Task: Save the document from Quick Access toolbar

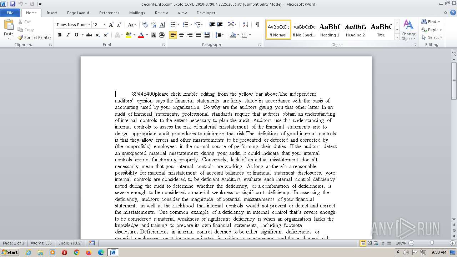Action: (13, 4)
